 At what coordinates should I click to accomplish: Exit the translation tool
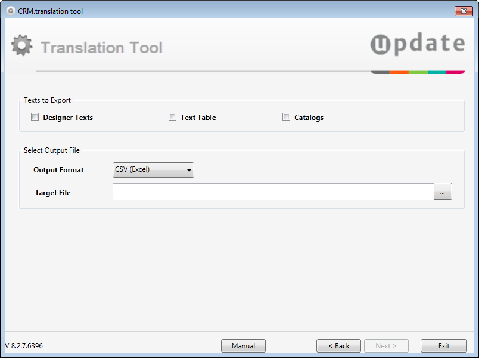[444, 345]
